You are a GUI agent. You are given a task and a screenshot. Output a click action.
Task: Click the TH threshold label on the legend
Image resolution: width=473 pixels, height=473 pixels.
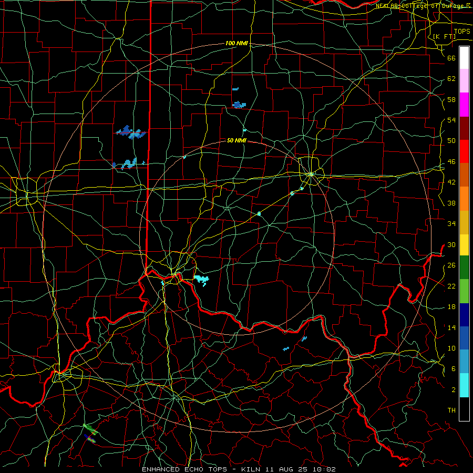[x=451, y=410]
